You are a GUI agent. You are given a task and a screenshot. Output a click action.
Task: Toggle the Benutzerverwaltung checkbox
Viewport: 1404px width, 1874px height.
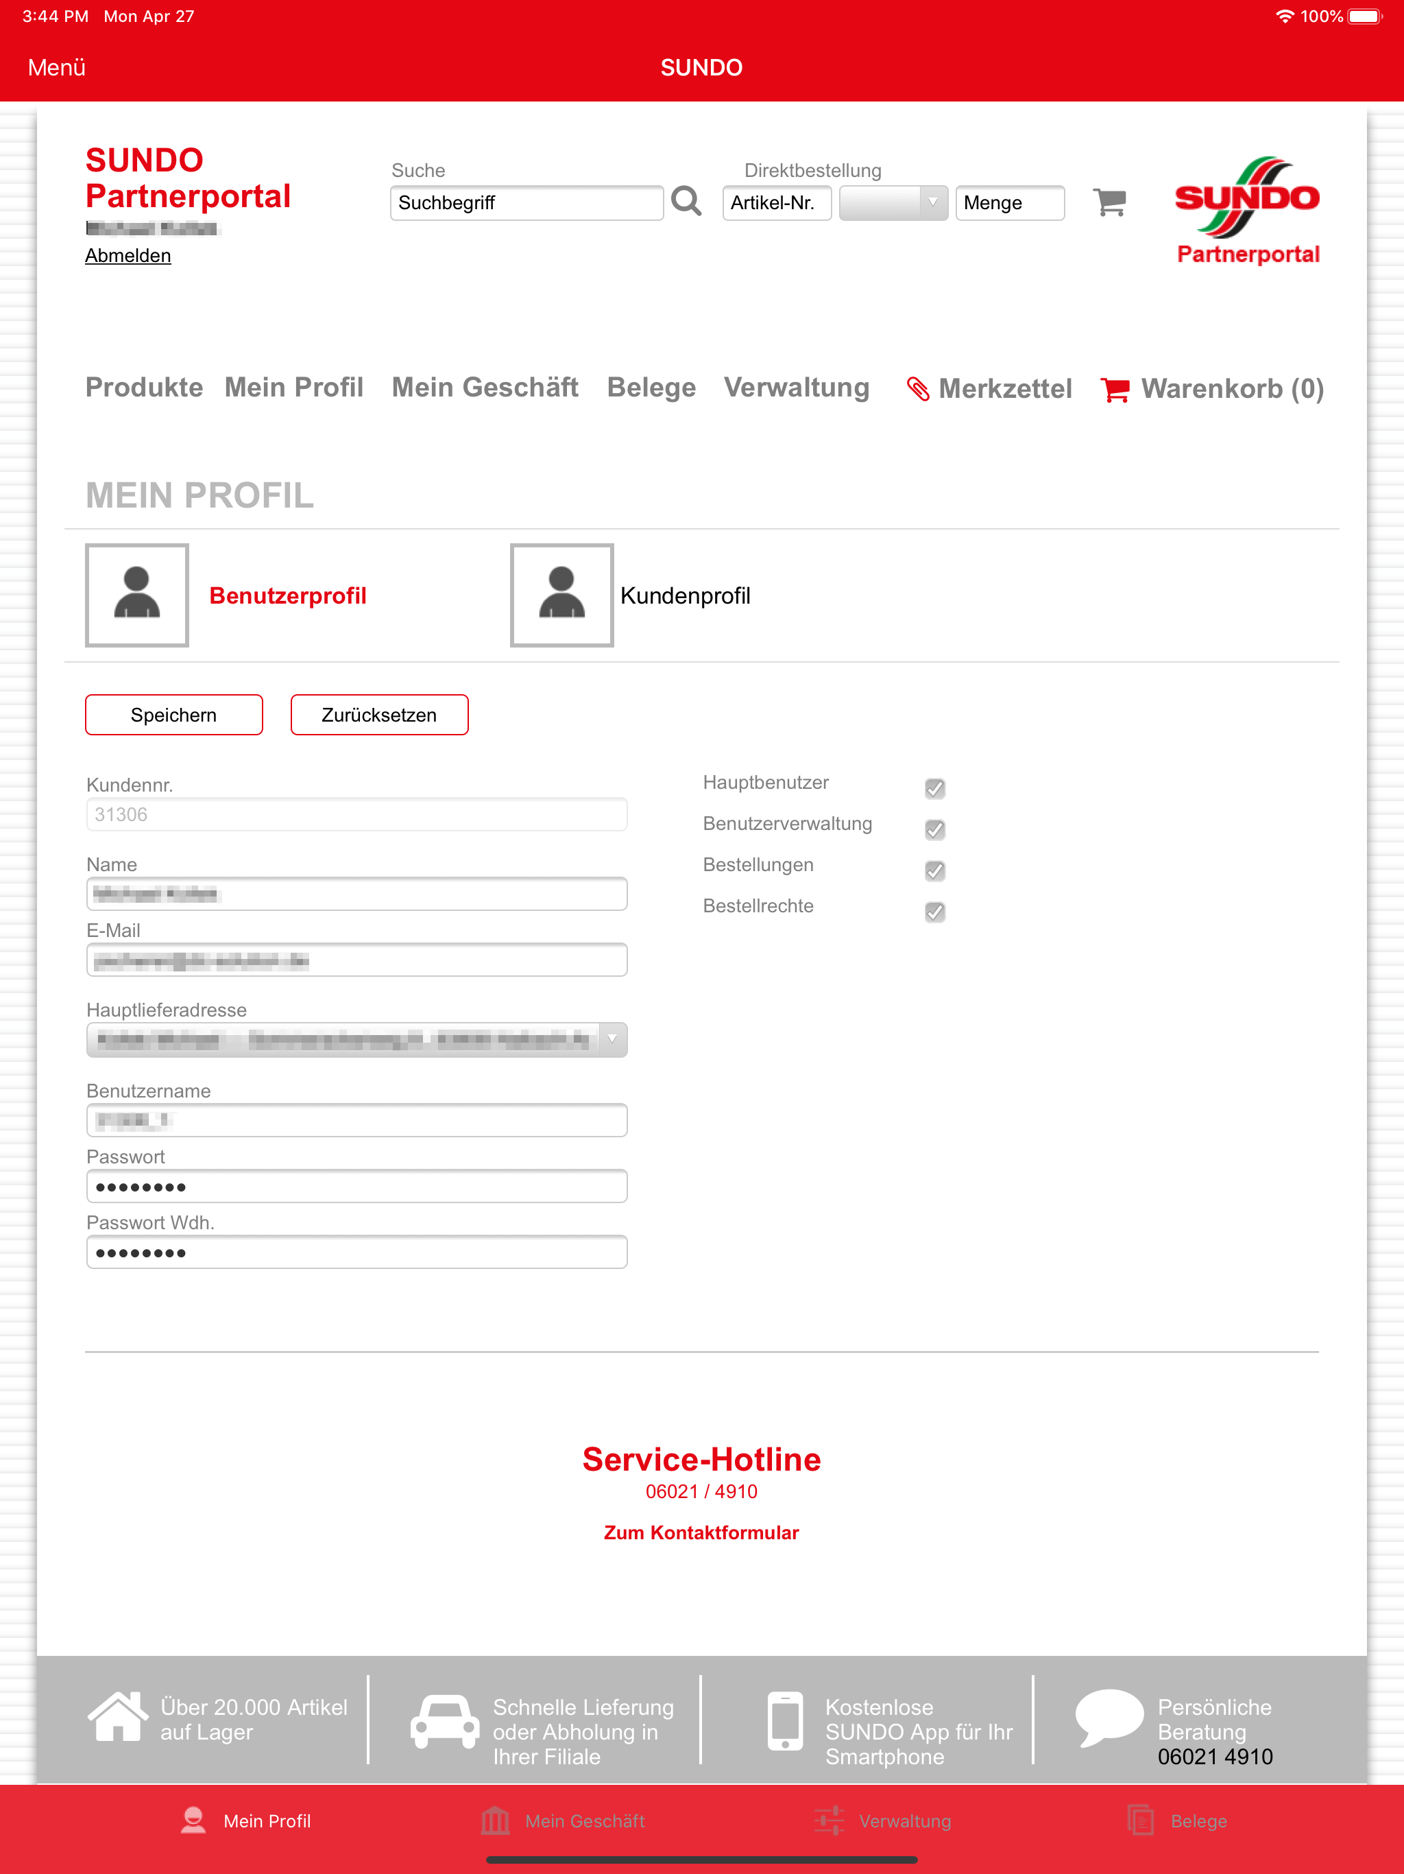[935, 829]
